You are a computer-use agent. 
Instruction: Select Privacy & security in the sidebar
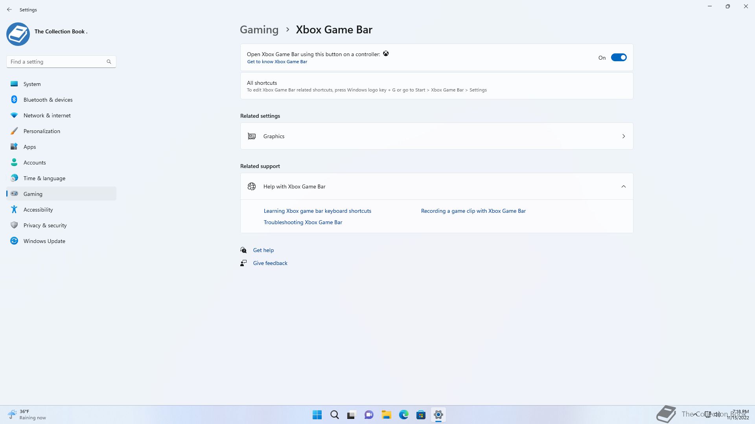coord(45,225)
